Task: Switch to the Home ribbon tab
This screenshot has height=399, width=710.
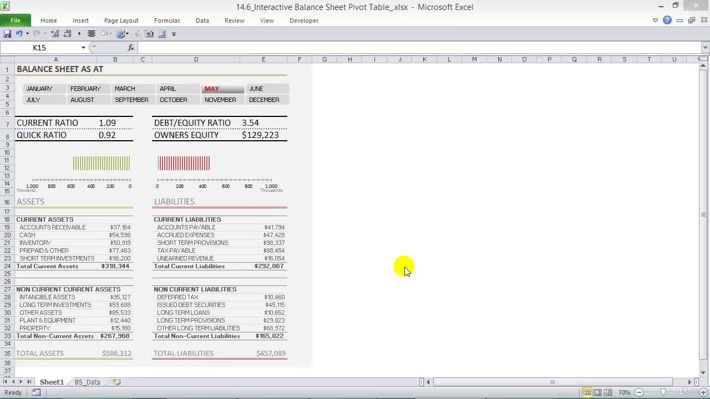Action: tap(48, 21)
